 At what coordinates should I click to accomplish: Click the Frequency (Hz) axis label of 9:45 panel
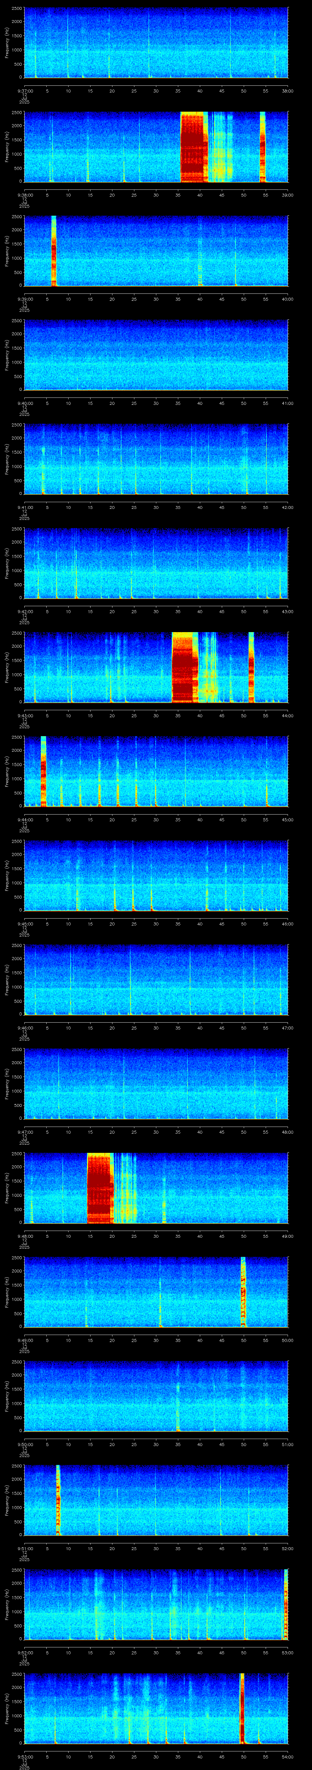tap(8, 876)
